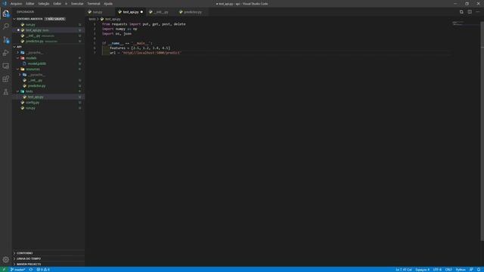484x272 pixels.
Task: Click the unsaved dot on test_api.py tab
Action: pyautogui.click(x=141, y=12)
